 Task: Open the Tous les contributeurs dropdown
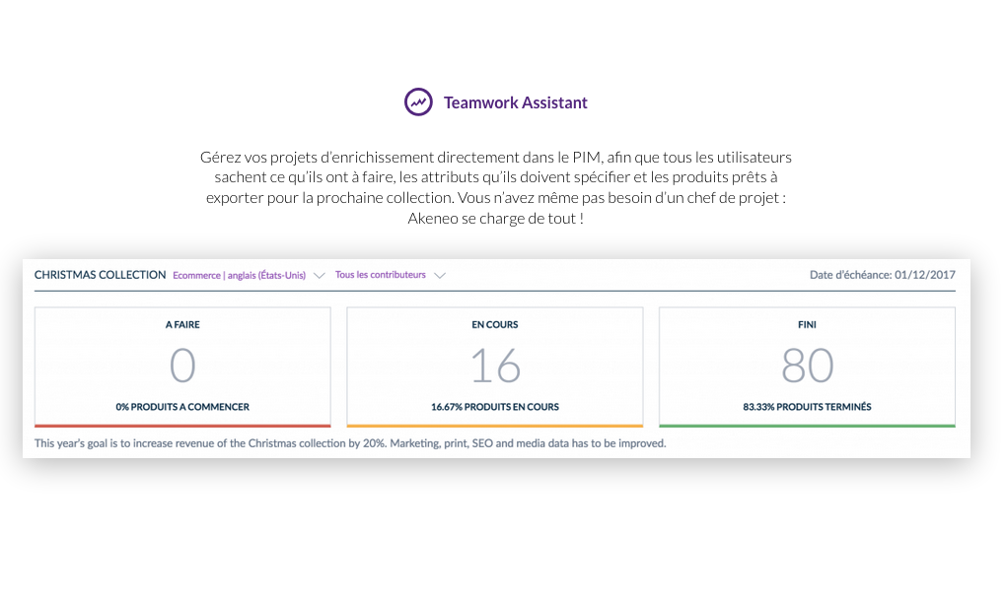381,275
